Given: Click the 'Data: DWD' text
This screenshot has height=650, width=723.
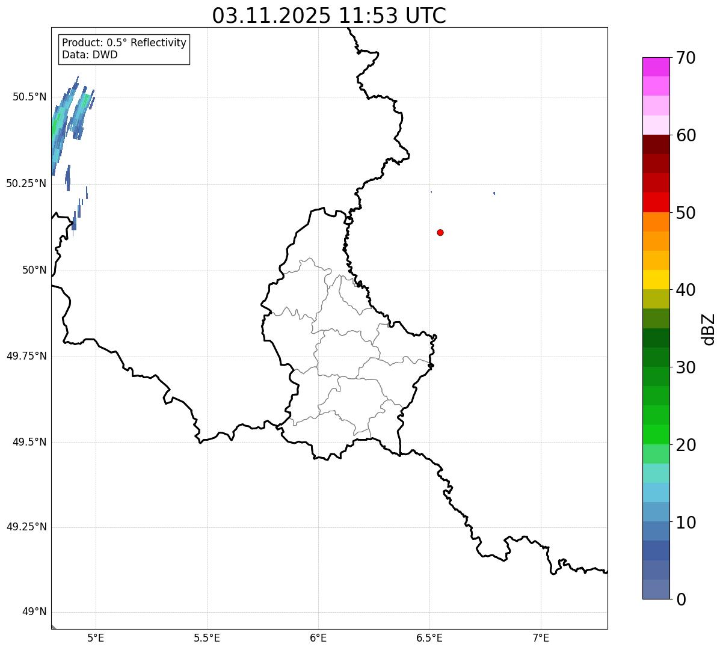Looking at the screenshot, I should click(x=90, y=55).
